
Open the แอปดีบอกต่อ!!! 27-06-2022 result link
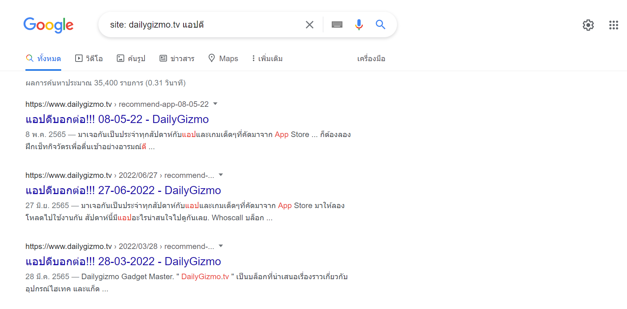123,190
